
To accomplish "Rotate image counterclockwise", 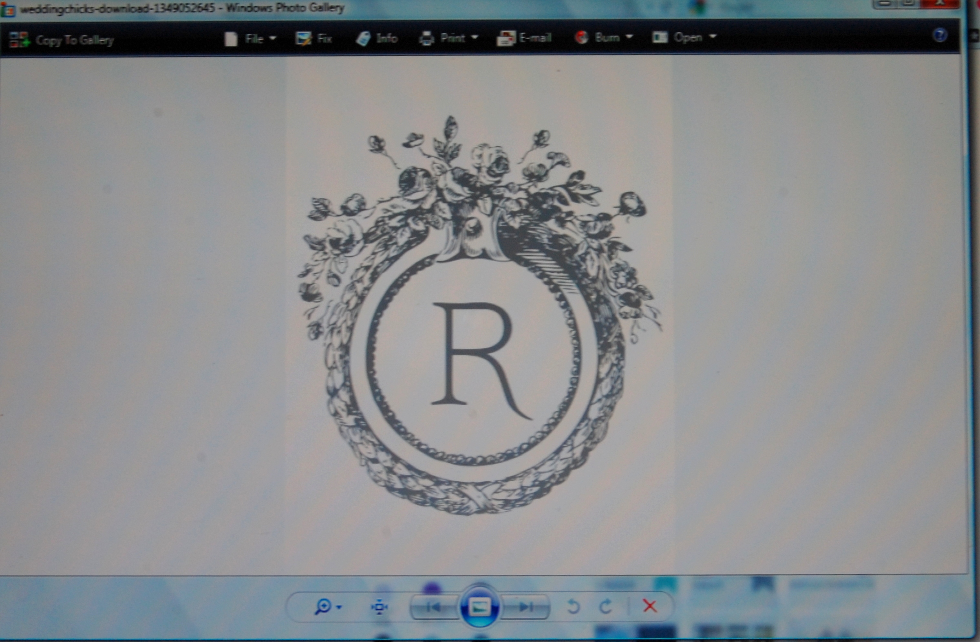I will pos(573,607).
